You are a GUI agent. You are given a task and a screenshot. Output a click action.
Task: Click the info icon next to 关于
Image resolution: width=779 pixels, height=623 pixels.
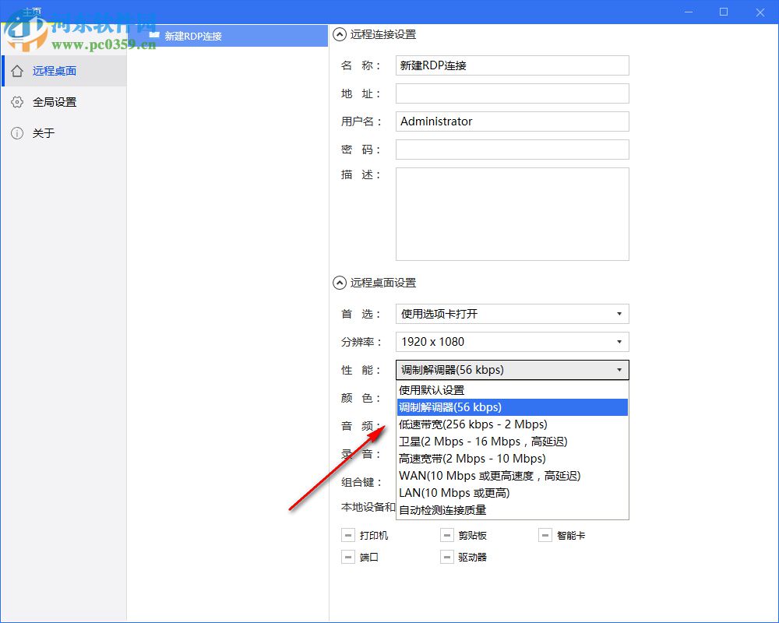[17, 133]
